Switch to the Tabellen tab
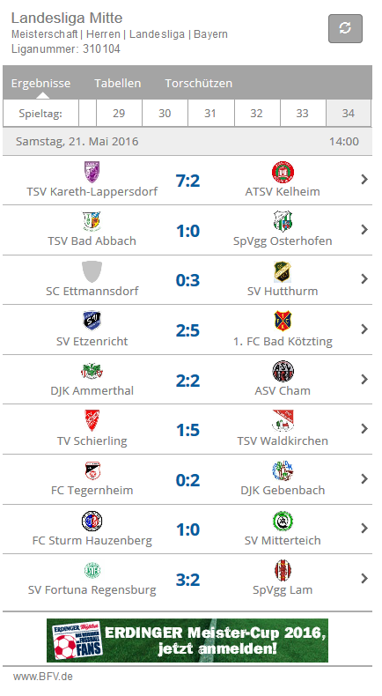The image size is (382, 696). tap(118, 83)
